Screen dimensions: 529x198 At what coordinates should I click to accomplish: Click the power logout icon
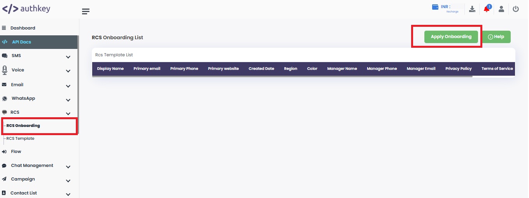coord(516,9)
